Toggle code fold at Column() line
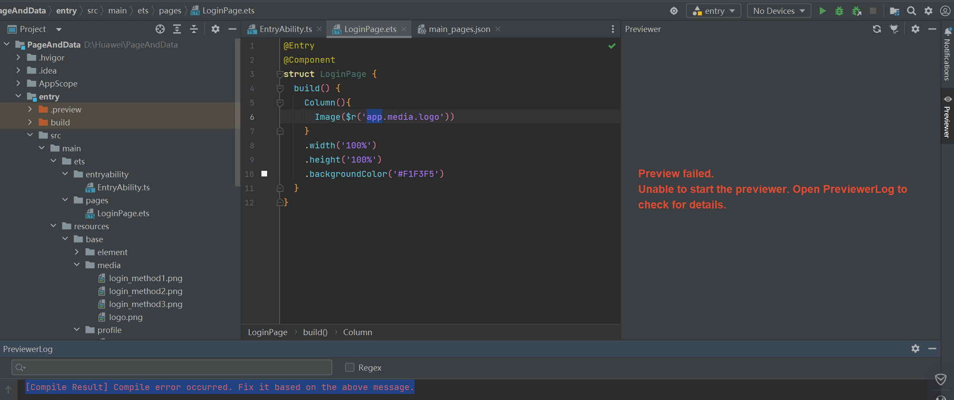 (280, 103)
